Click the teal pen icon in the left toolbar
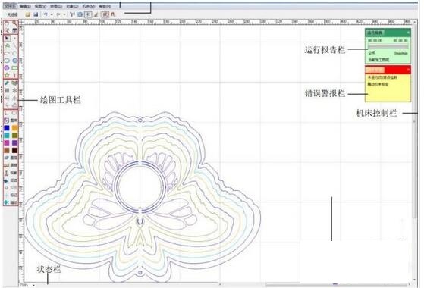Image resolution: width=424 pixels, height=288 pixels. point(7,83)
